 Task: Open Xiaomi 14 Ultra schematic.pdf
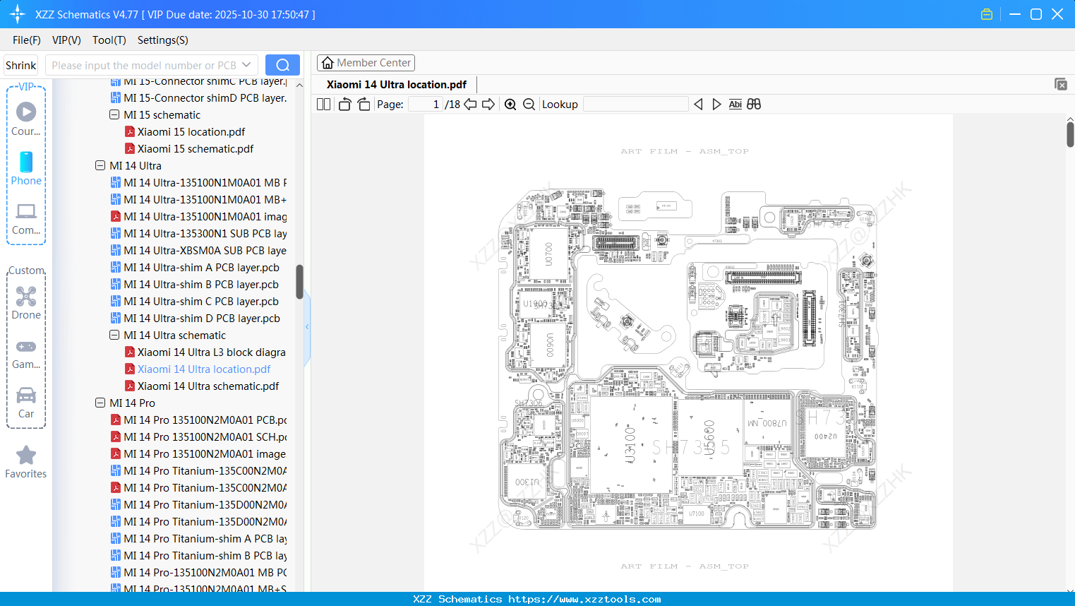(x=208, y=386)
